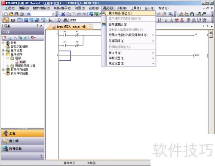This screenshot has height=166, width=215.
Task: Select 当前值更改 from the debug menu
Action: coord(129,24)
